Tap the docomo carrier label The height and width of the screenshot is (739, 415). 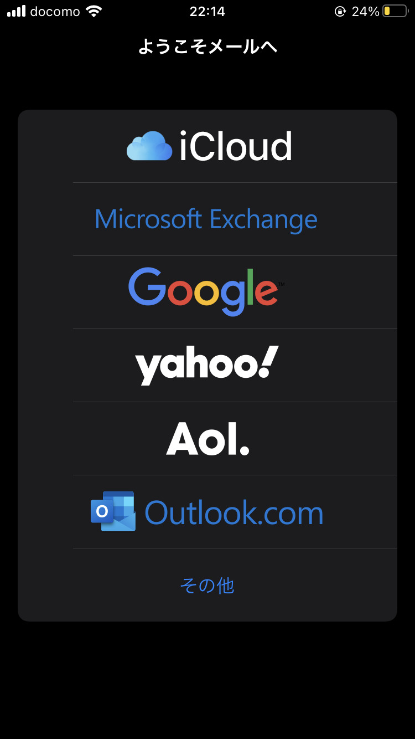(55, 11)
